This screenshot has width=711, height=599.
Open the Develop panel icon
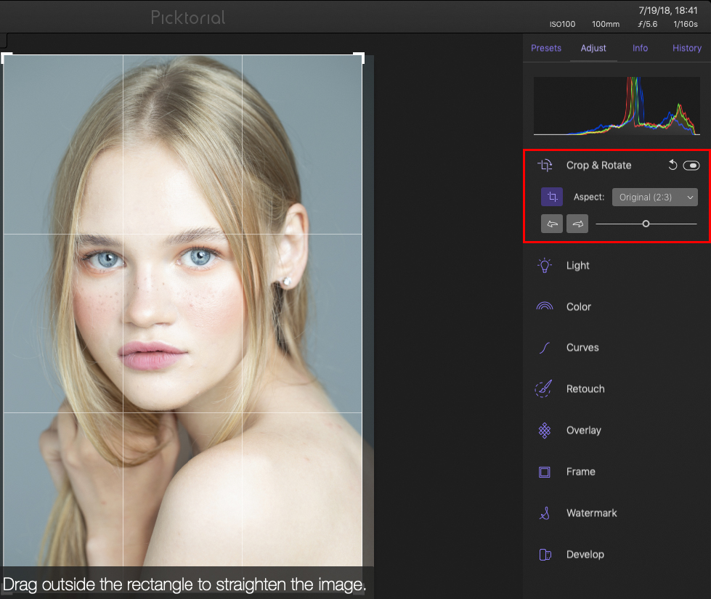(x=543, y=554)
